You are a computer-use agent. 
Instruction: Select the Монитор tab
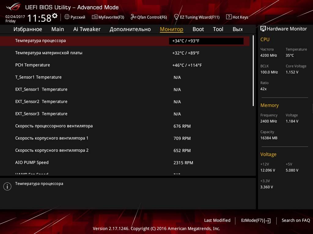tap(171, 29)
